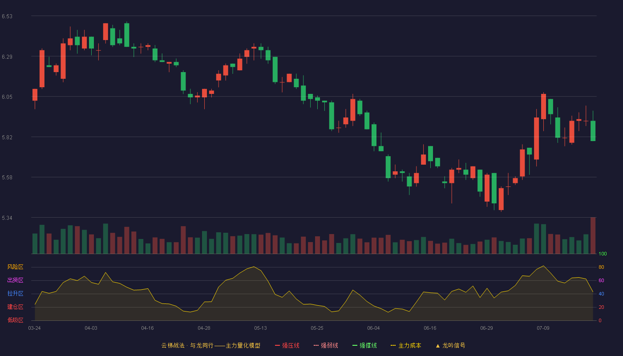The width and height of the screenshot is (623, 356).
Task: Click the green 强撑线 legend marker
Action: click(x=355, y=345)
